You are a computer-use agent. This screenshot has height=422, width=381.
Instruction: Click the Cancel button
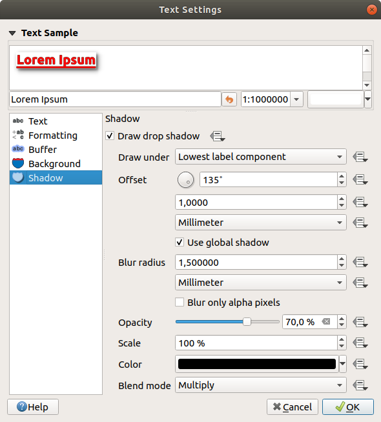(293, 407)
